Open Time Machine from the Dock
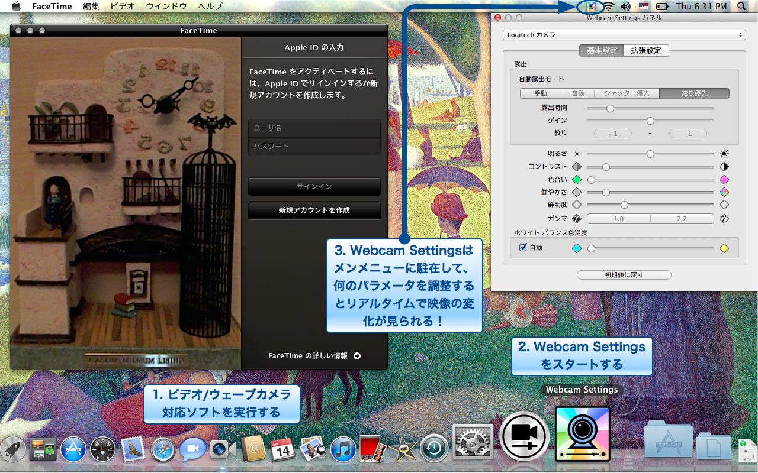Viewport: 758px width, 473px height. [x=434, y=449]
